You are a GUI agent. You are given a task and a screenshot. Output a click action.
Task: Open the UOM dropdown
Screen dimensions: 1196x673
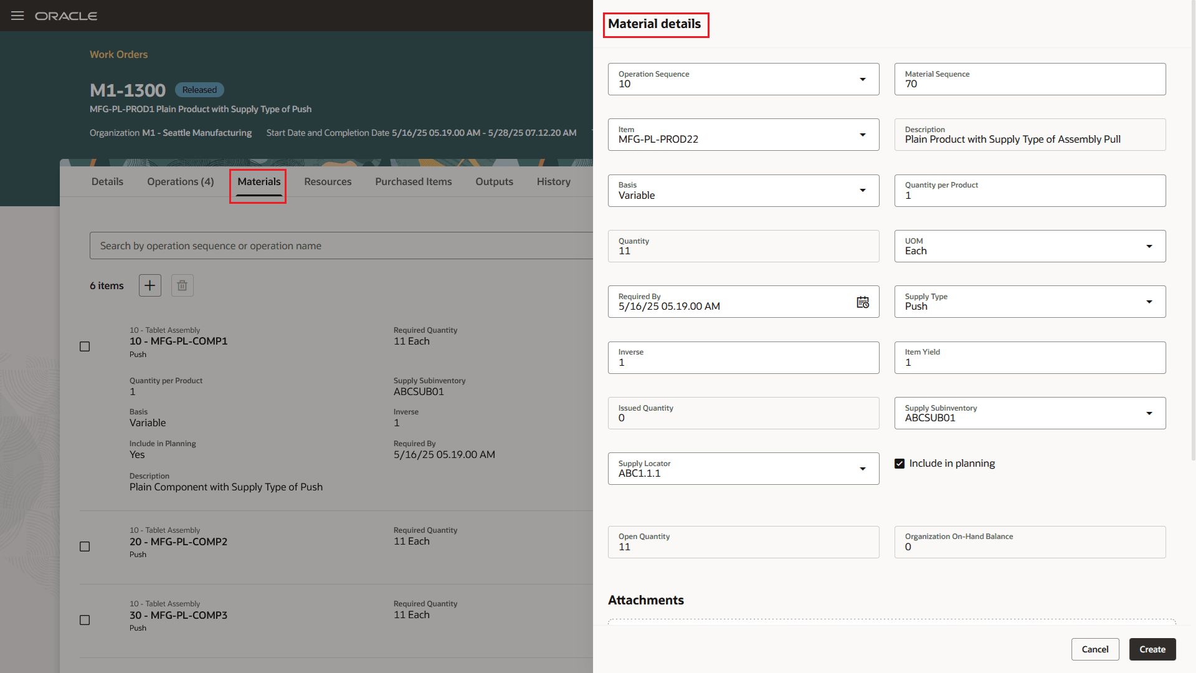pyautogui.click(x=1149, y=246)
